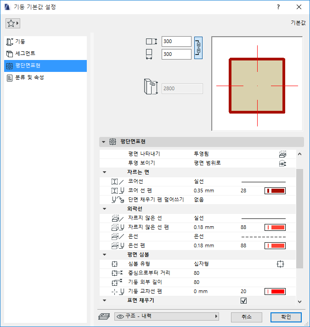This screenshot has height=327, width=310.
Task: Edit the 중심으로부터 거리 value 80
Action: [197, 273]
